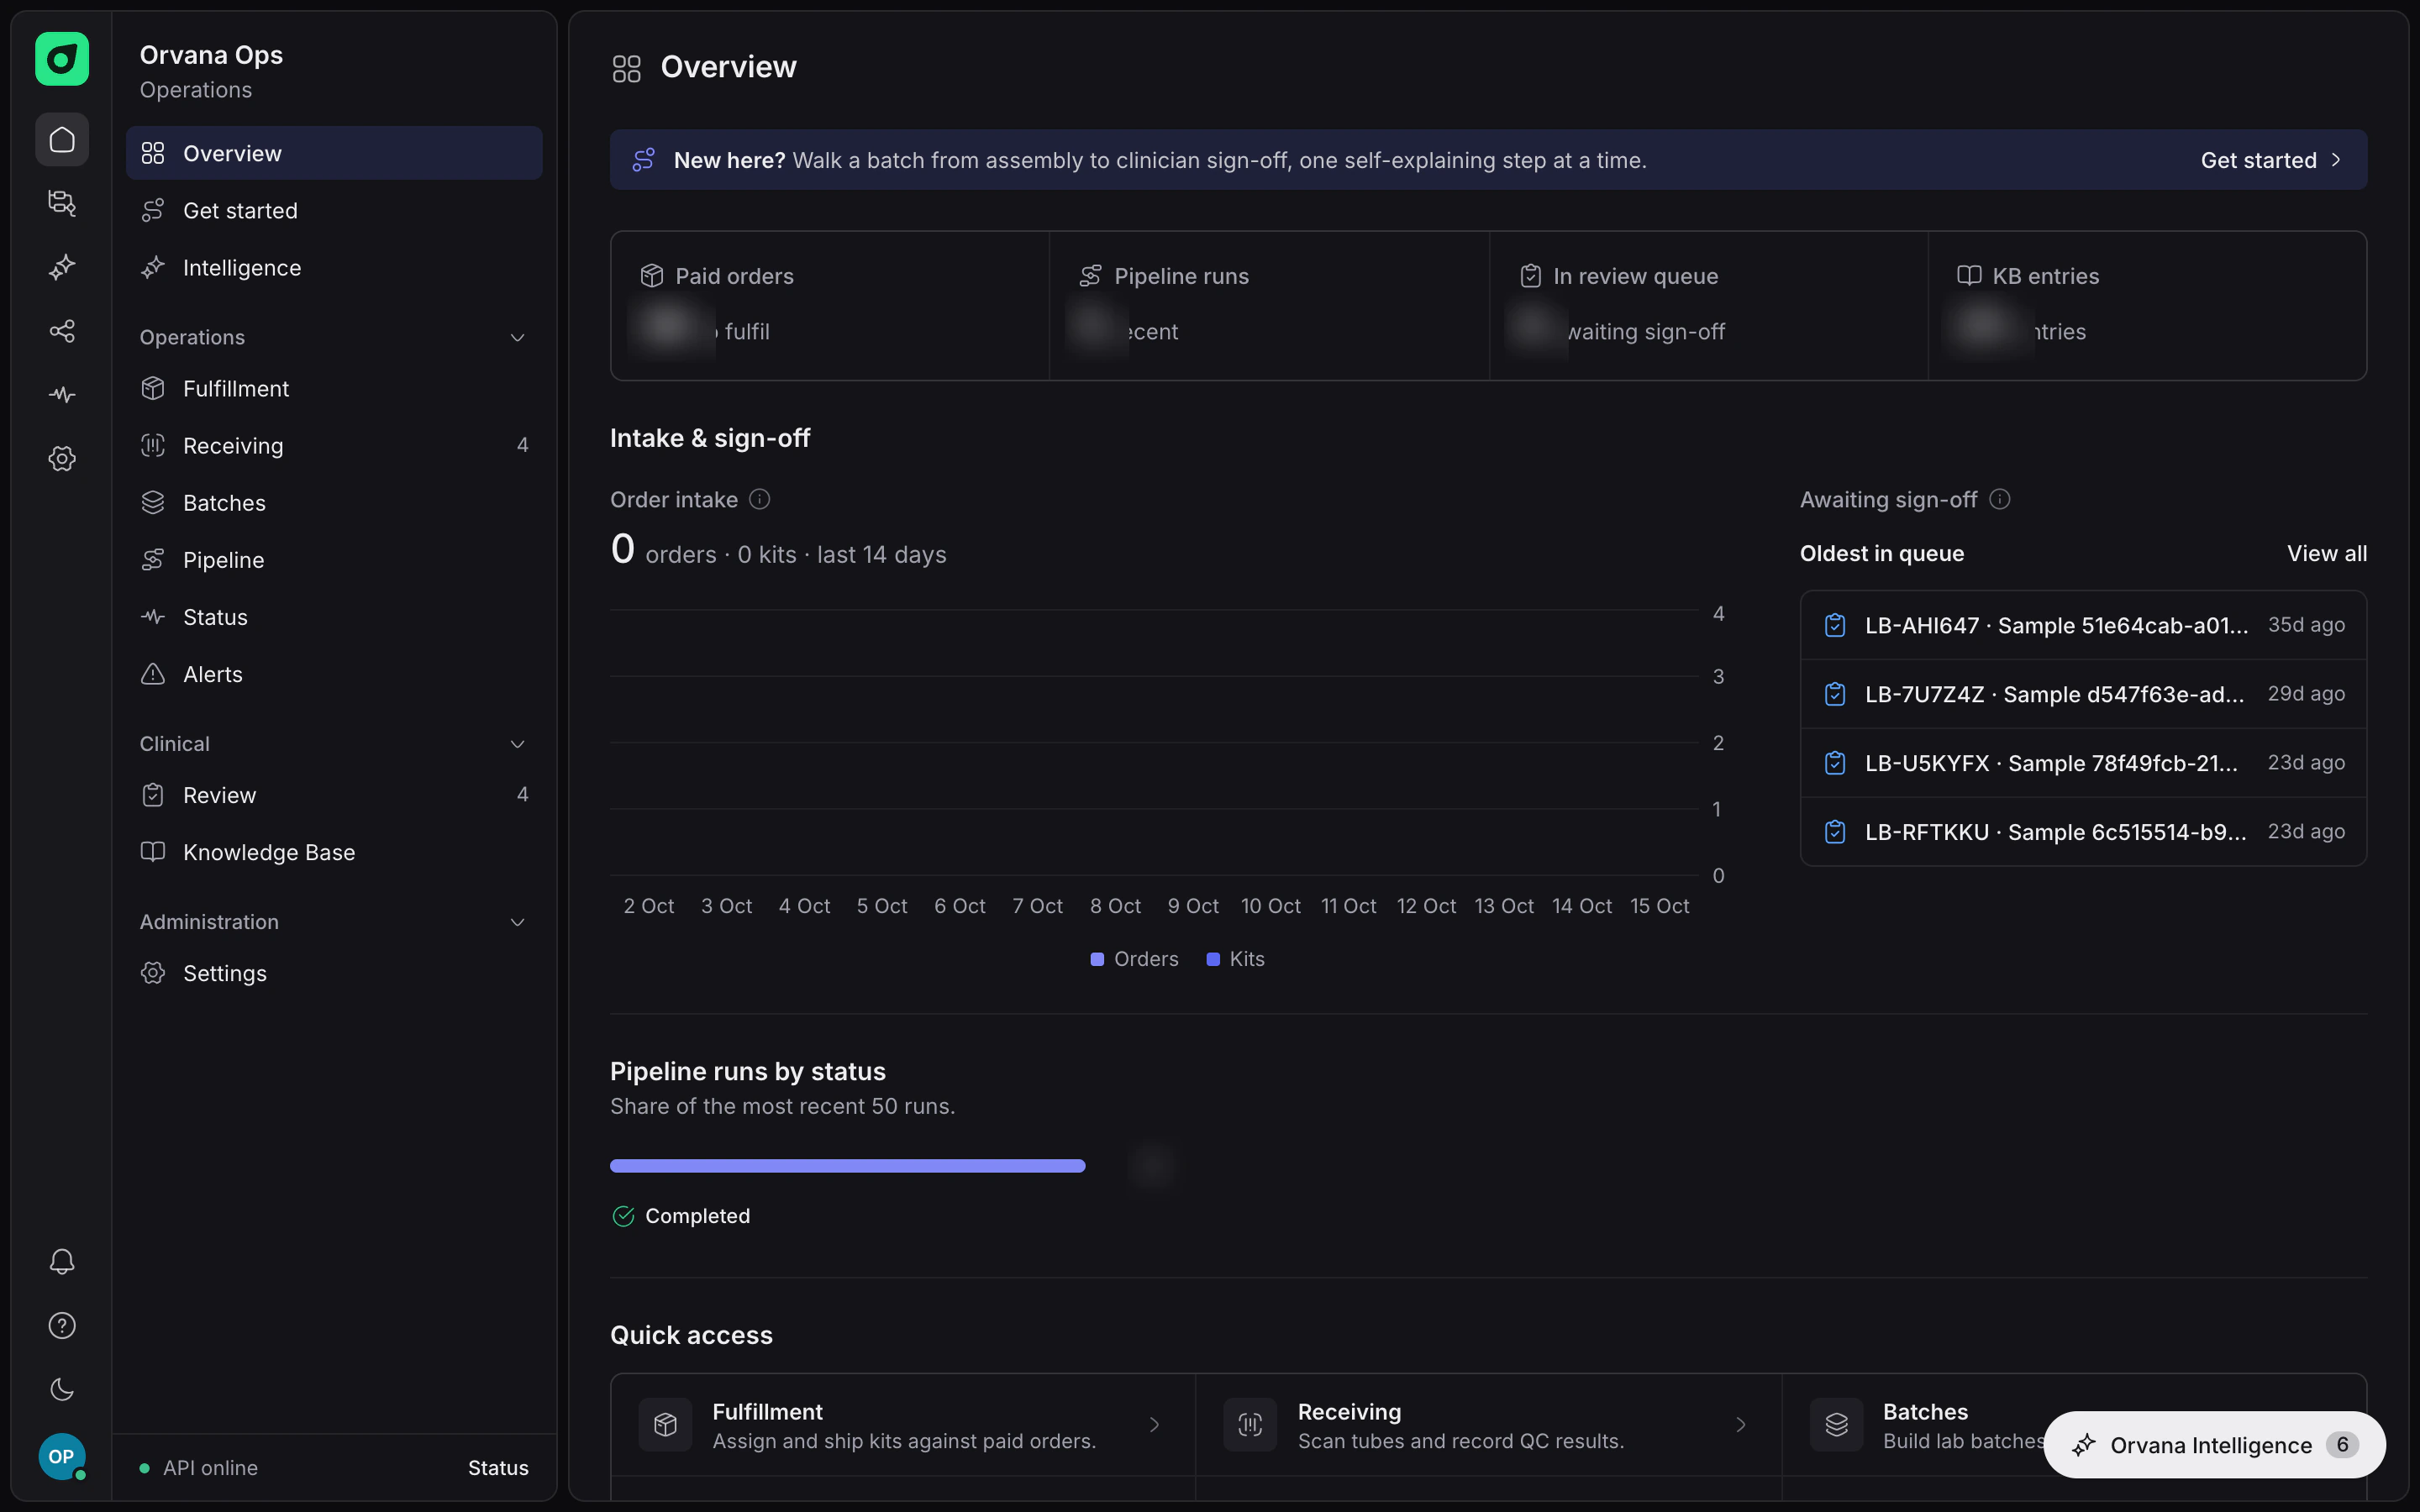Open Batches in the sidebar
Screen dimensions: 2420x1512
[x=334, y=503]
